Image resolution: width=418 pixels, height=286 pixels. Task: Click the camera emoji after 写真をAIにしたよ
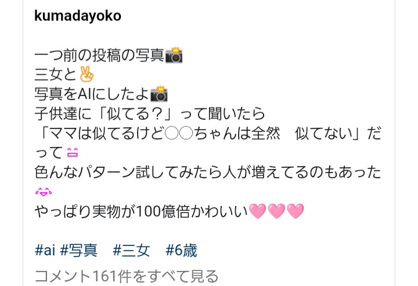(x=159, y=94)
